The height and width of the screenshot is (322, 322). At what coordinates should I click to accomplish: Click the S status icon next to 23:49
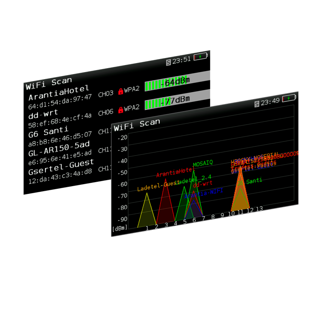pyautogui.click(x=257, y=104)
